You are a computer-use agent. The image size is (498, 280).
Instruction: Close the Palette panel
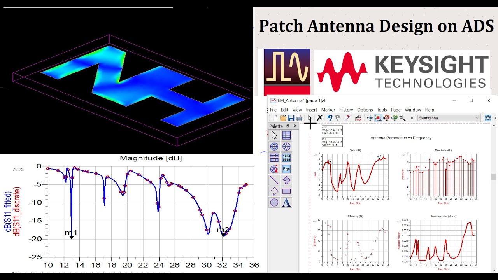[295, 126]
